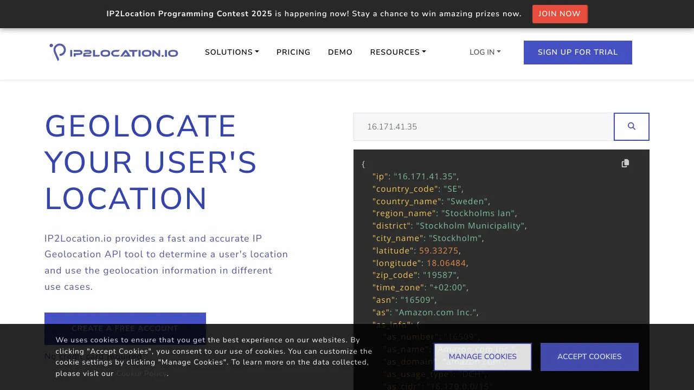Click the "district": "Stockholm Municipality" line

449,225
